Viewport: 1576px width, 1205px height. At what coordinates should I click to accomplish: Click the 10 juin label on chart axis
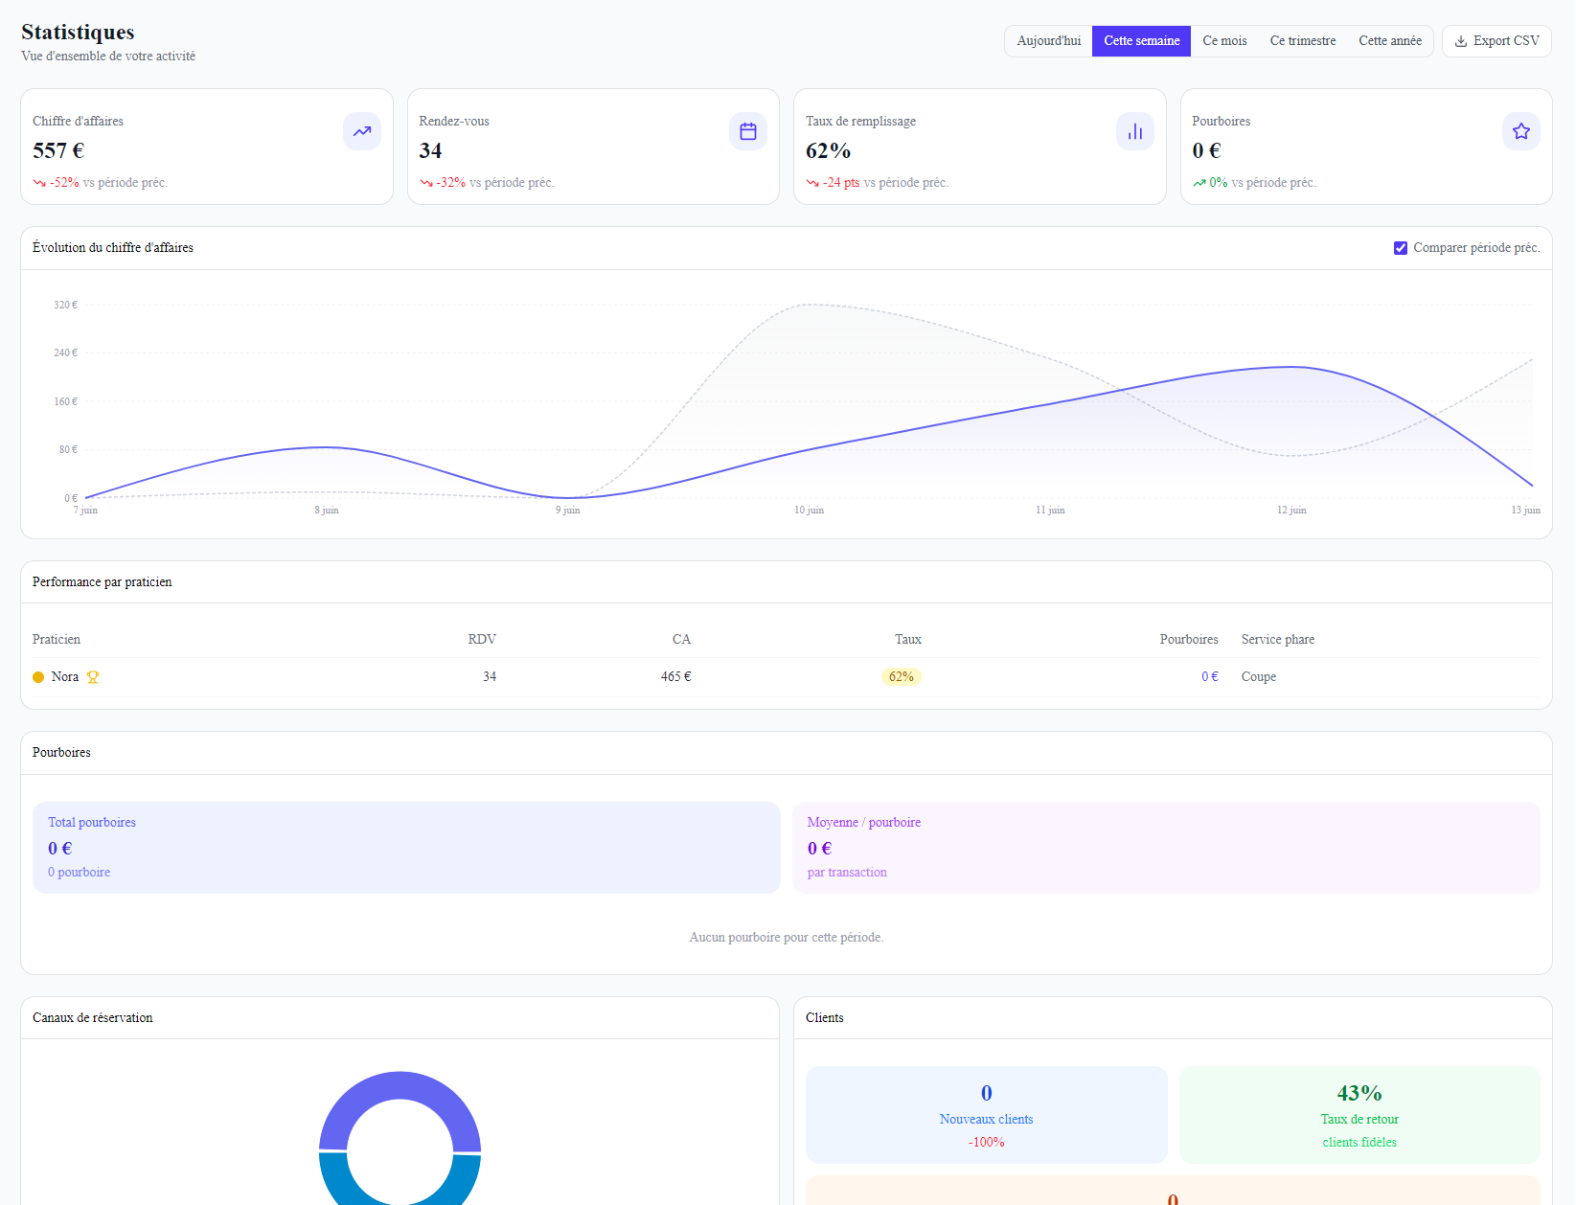point(809,511)
